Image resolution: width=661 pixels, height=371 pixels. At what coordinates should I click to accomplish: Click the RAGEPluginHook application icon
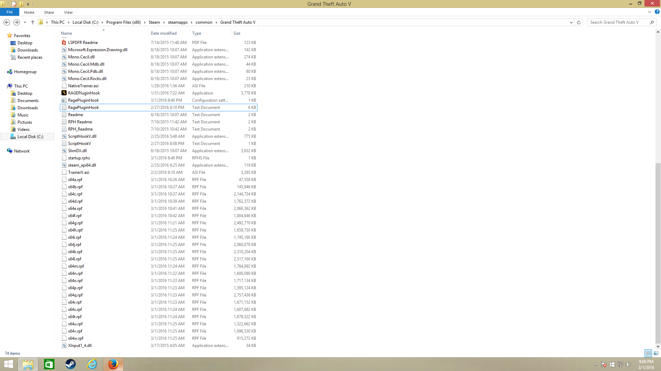64,93
